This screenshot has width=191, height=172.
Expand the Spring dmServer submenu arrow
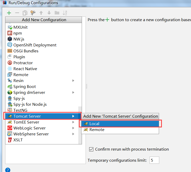(x=73, y=92)
